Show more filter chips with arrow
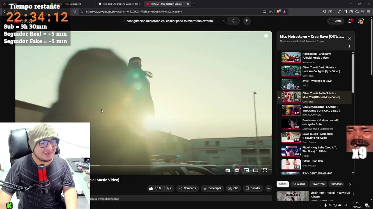The height and width of the screenshot is (209, 373). click(x=350, y=184)
